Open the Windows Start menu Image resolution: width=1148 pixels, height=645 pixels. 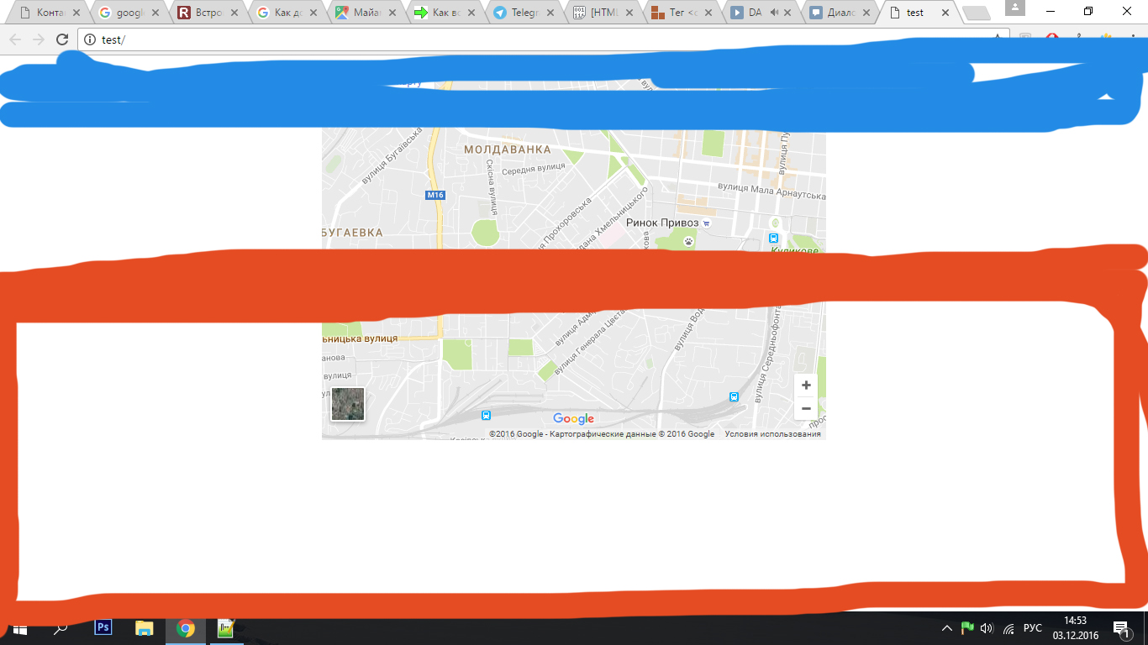point(19,628)
